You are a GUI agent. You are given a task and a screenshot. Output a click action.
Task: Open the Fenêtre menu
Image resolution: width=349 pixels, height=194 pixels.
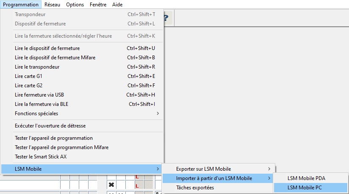(98, 4)
